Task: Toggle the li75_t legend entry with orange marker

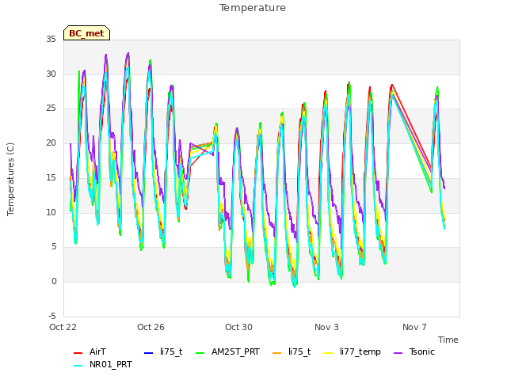Action: tap(292, 351)
